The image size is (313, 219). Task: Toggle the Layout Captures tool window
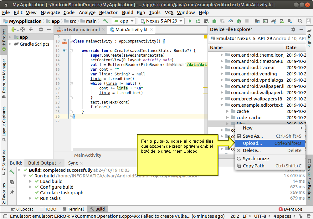point(4,124)
